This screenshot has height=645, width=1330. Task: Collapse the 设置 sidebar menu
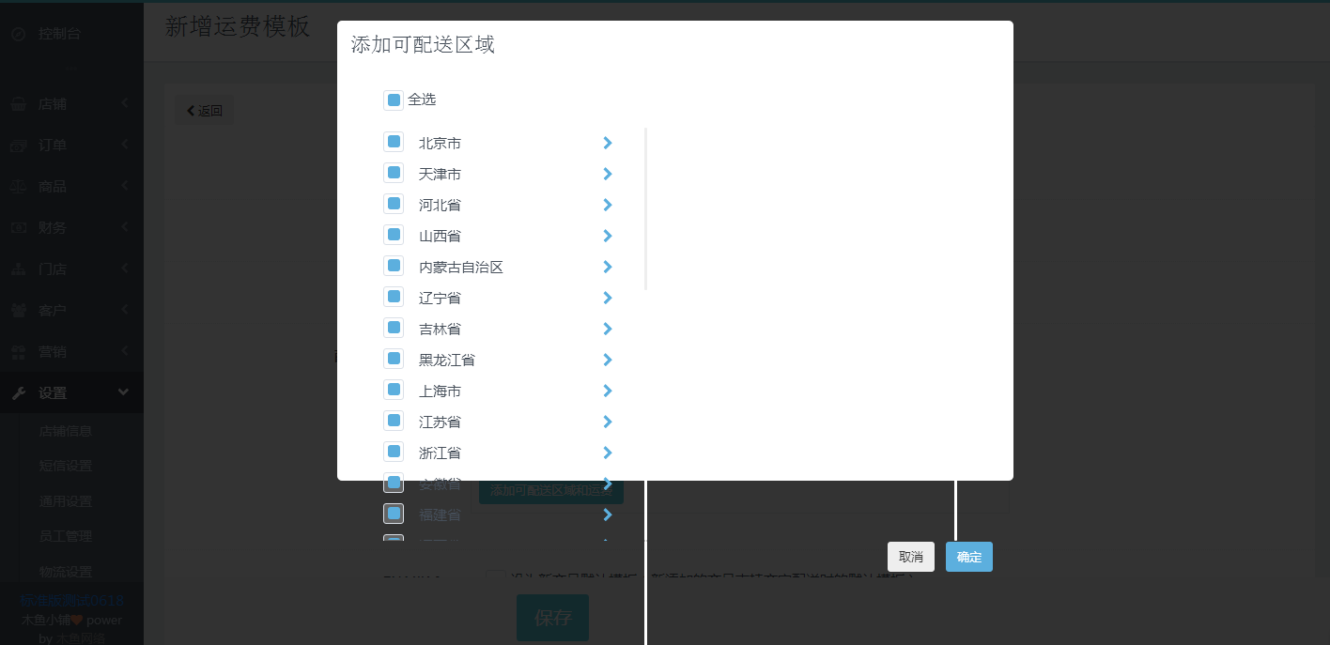[123, 392]
